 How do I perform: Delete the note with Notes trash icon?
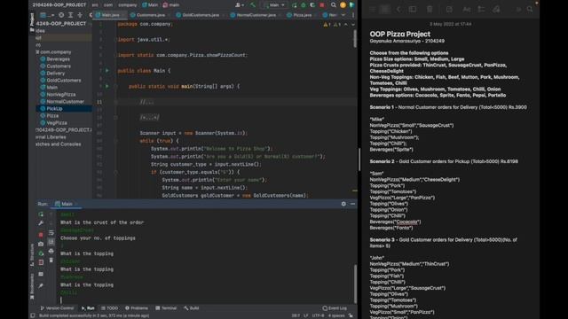[x=430, y=9]
